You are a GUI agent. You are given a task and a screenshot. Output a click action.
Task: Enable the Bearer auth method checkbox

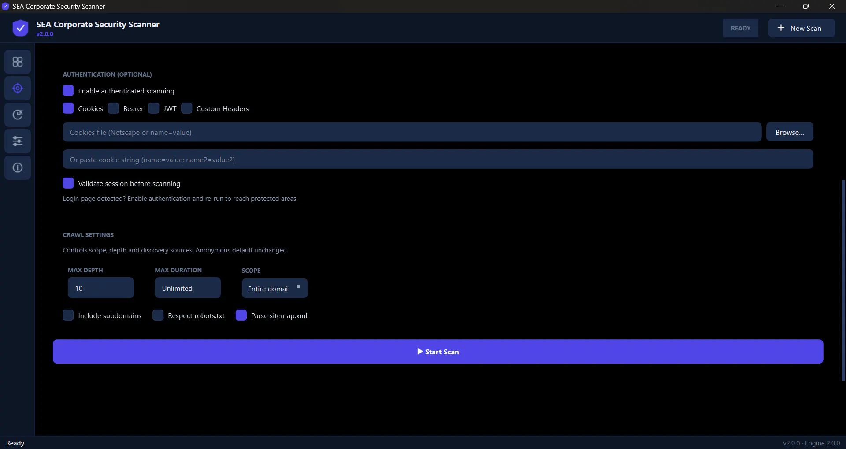point(114,108)
